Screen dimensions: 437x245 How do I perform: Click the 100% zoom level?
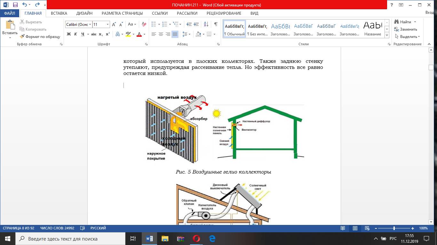pyautogui.click(x=423, y=228)
